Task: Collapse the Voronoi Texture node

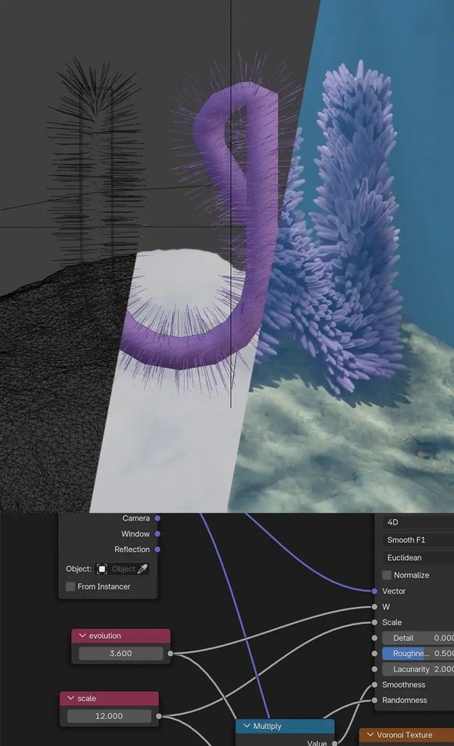Action: point(370,735)
